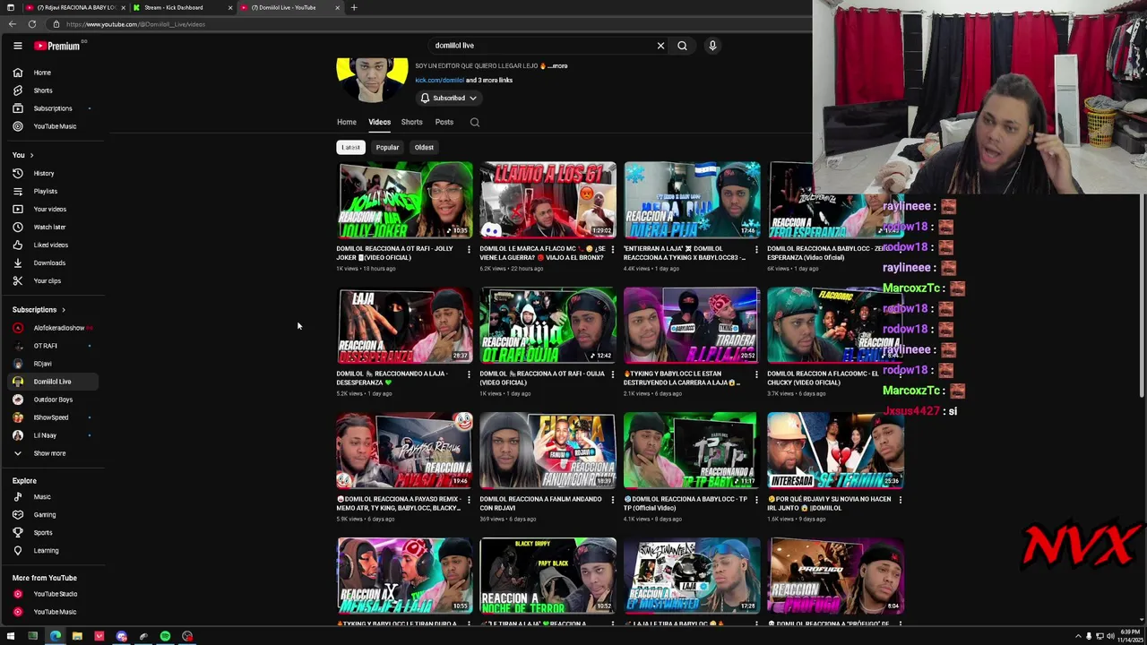Expand channel description with ...more
Screen dimensions: 1147x645
[558, 66]
